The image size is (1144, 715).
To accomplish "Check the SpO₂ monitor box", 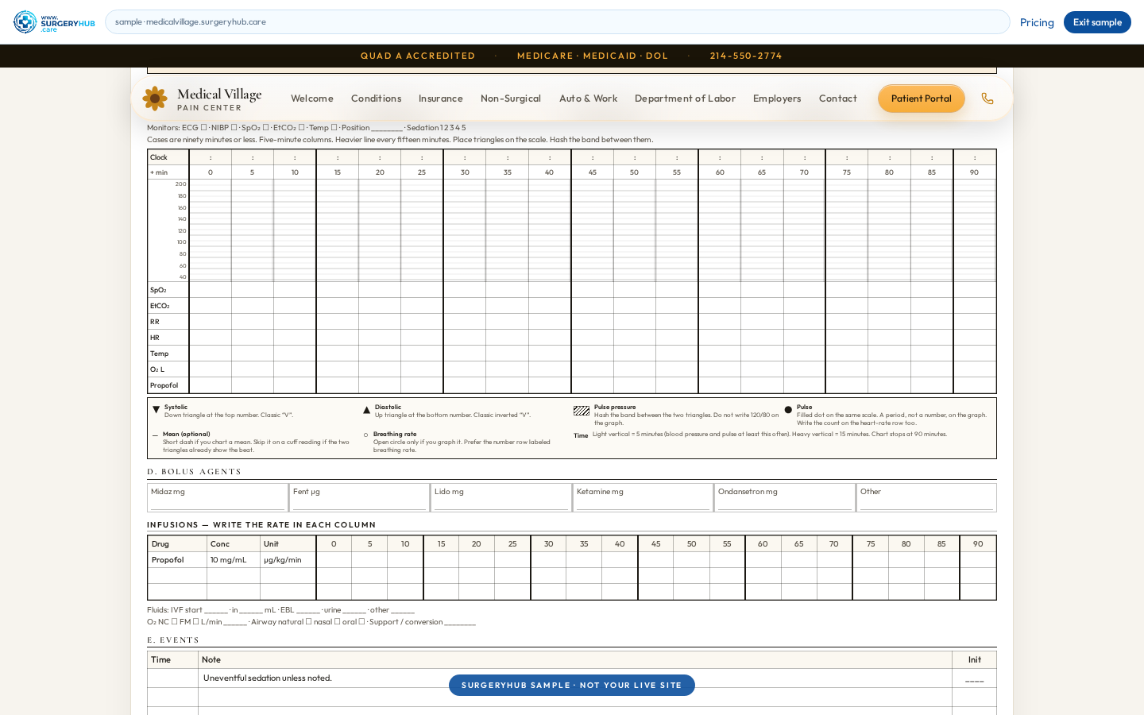I will click(x=265, y=127).
